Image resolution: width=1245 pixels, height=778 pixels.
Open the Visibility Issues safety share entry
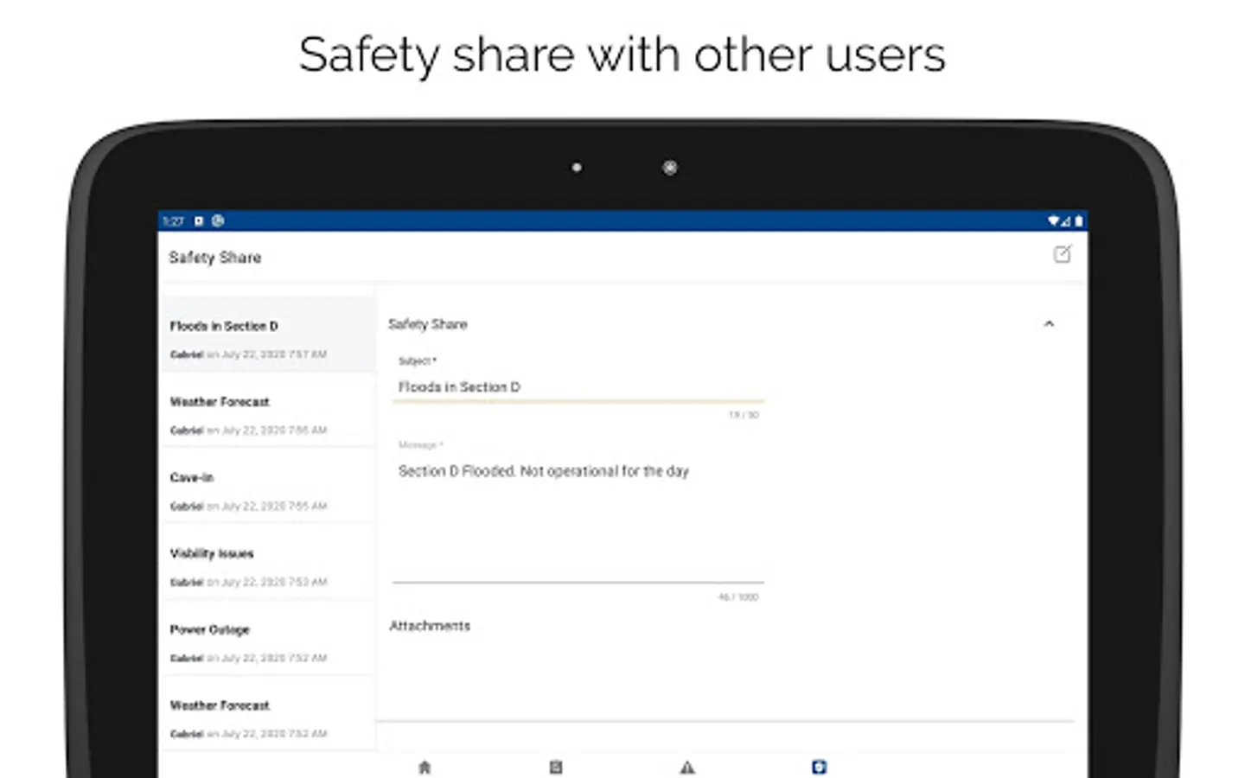268,564
